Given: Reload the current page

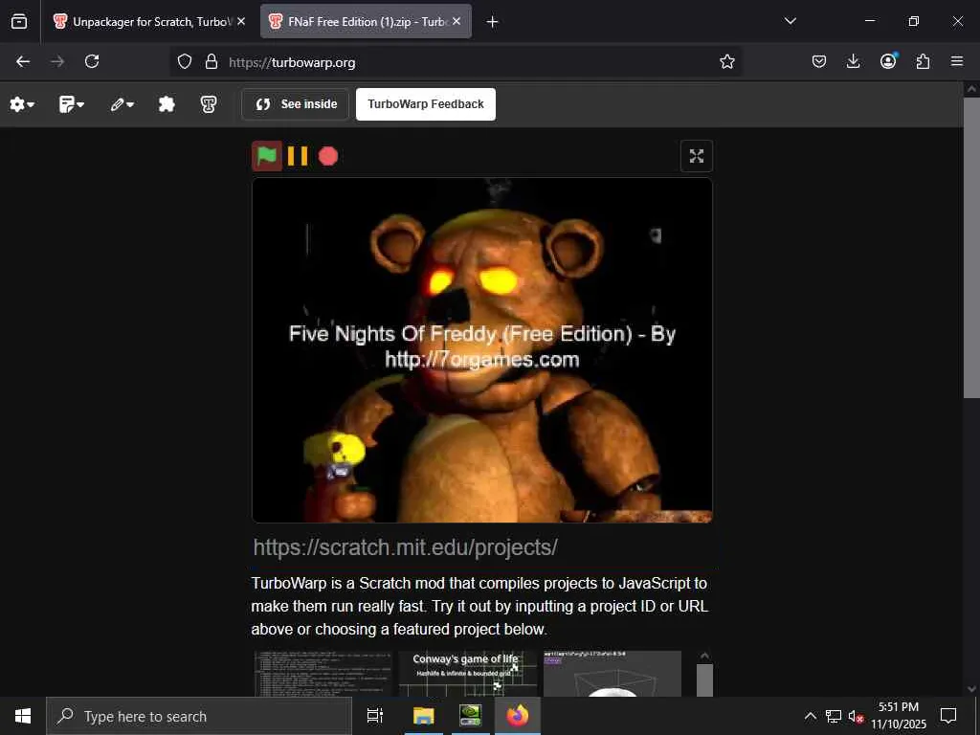Looking at the screenshot, I should (92, 62).
